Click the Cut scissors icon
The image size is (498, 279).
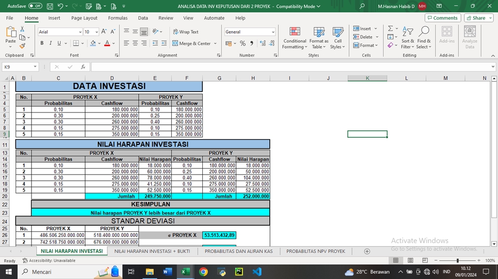(22, 29)
